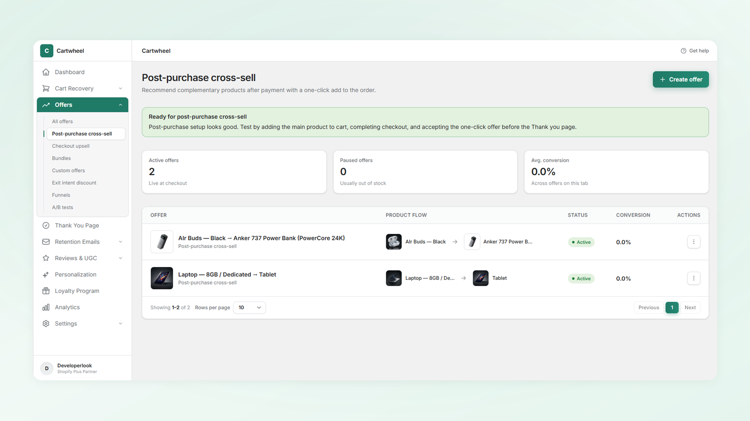The image size is (750, 421).
Task: Click Anker Power Bank offer thumbnail
Action: point(162,242)
